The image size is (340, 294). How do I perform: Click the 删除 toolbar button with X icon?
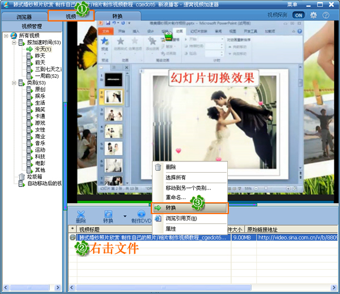coord(80,217)
